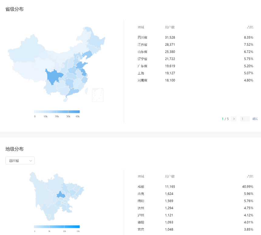Click 用户数 header in province table
This screenshot has width=261, height=235.
tap(170, 27)
